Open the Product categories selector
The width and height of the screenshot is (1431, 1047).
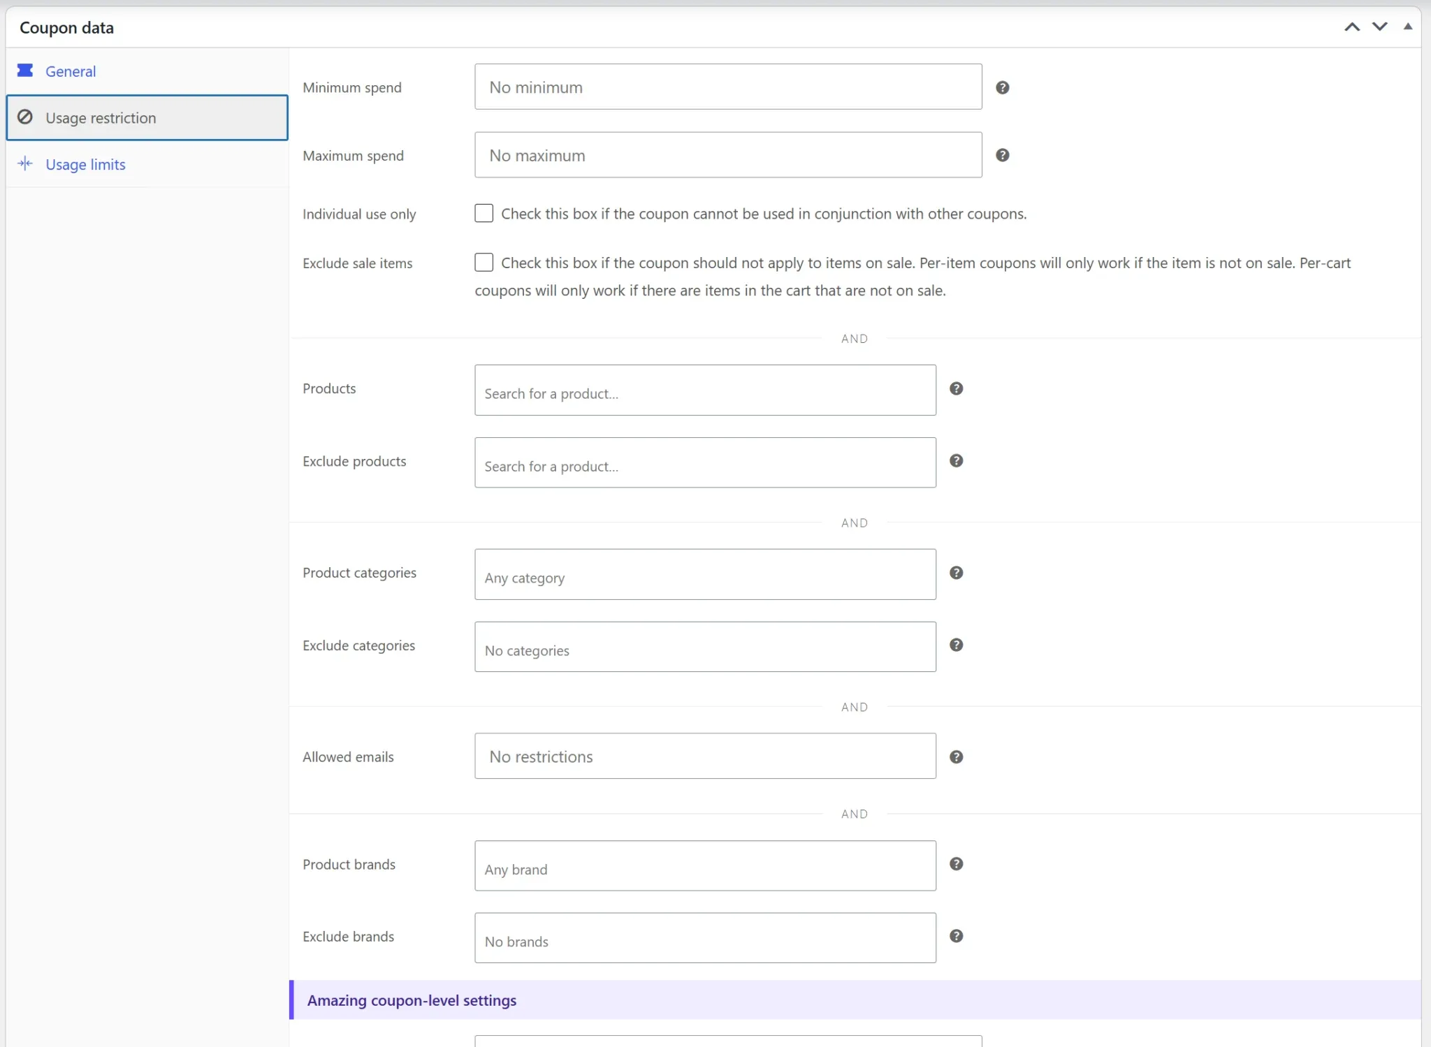(x=705, y=574)
